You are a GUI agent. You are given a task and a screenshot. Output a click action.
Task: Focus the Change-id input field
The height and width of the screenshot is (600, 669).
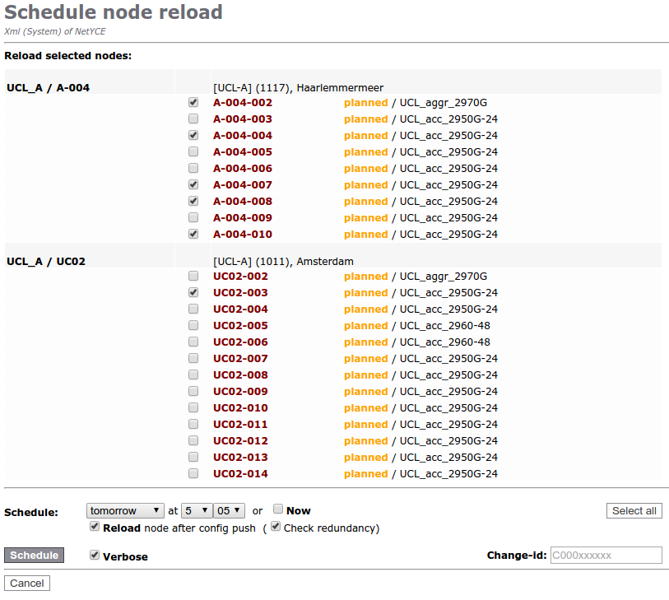pos(606,556)
